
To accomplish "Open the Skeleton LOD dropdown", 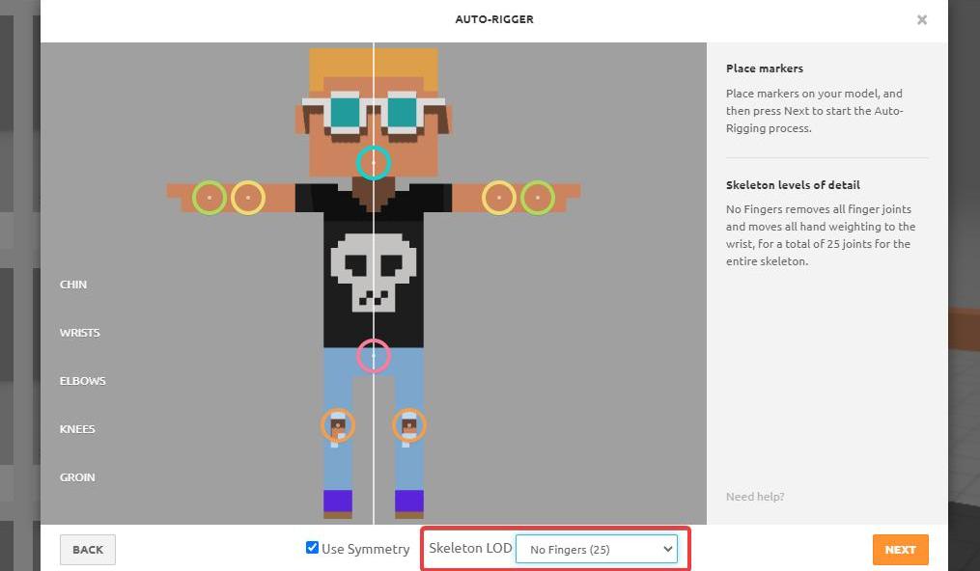I will pos(597,549).
